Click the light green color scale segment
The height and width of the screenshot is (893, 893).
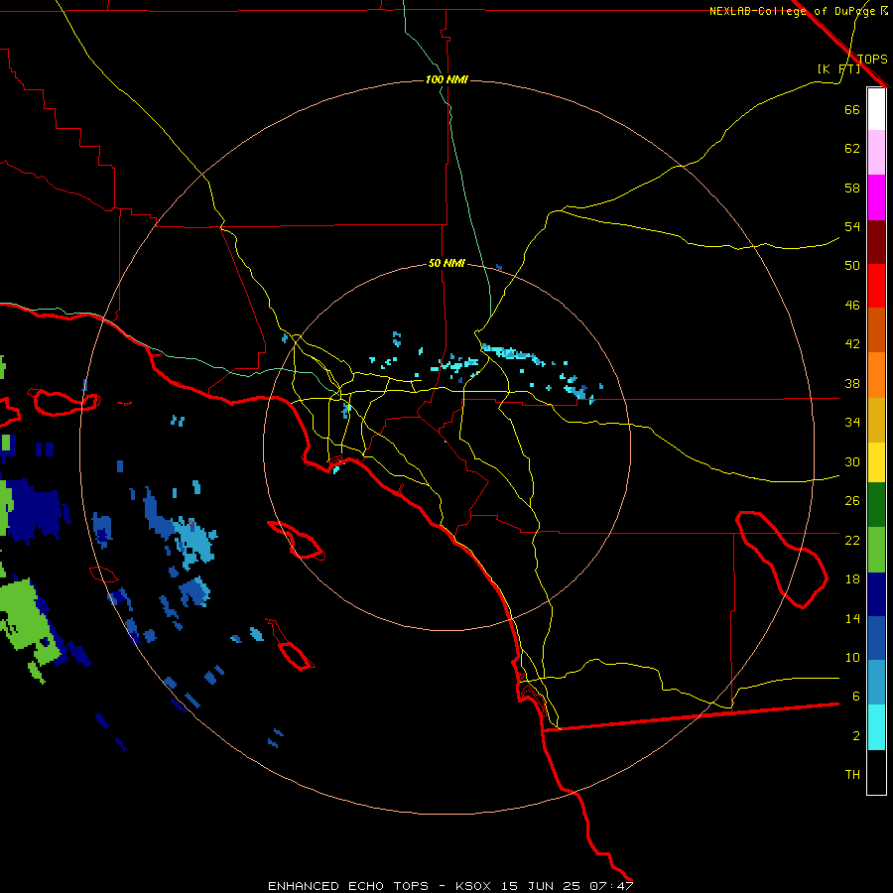pyautogui.click(x=876, y=550)
